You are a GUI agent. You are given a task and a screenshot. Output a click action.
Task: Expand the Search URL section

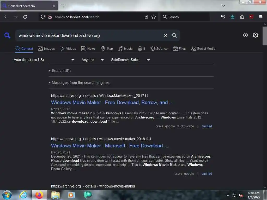coord(60,71)
